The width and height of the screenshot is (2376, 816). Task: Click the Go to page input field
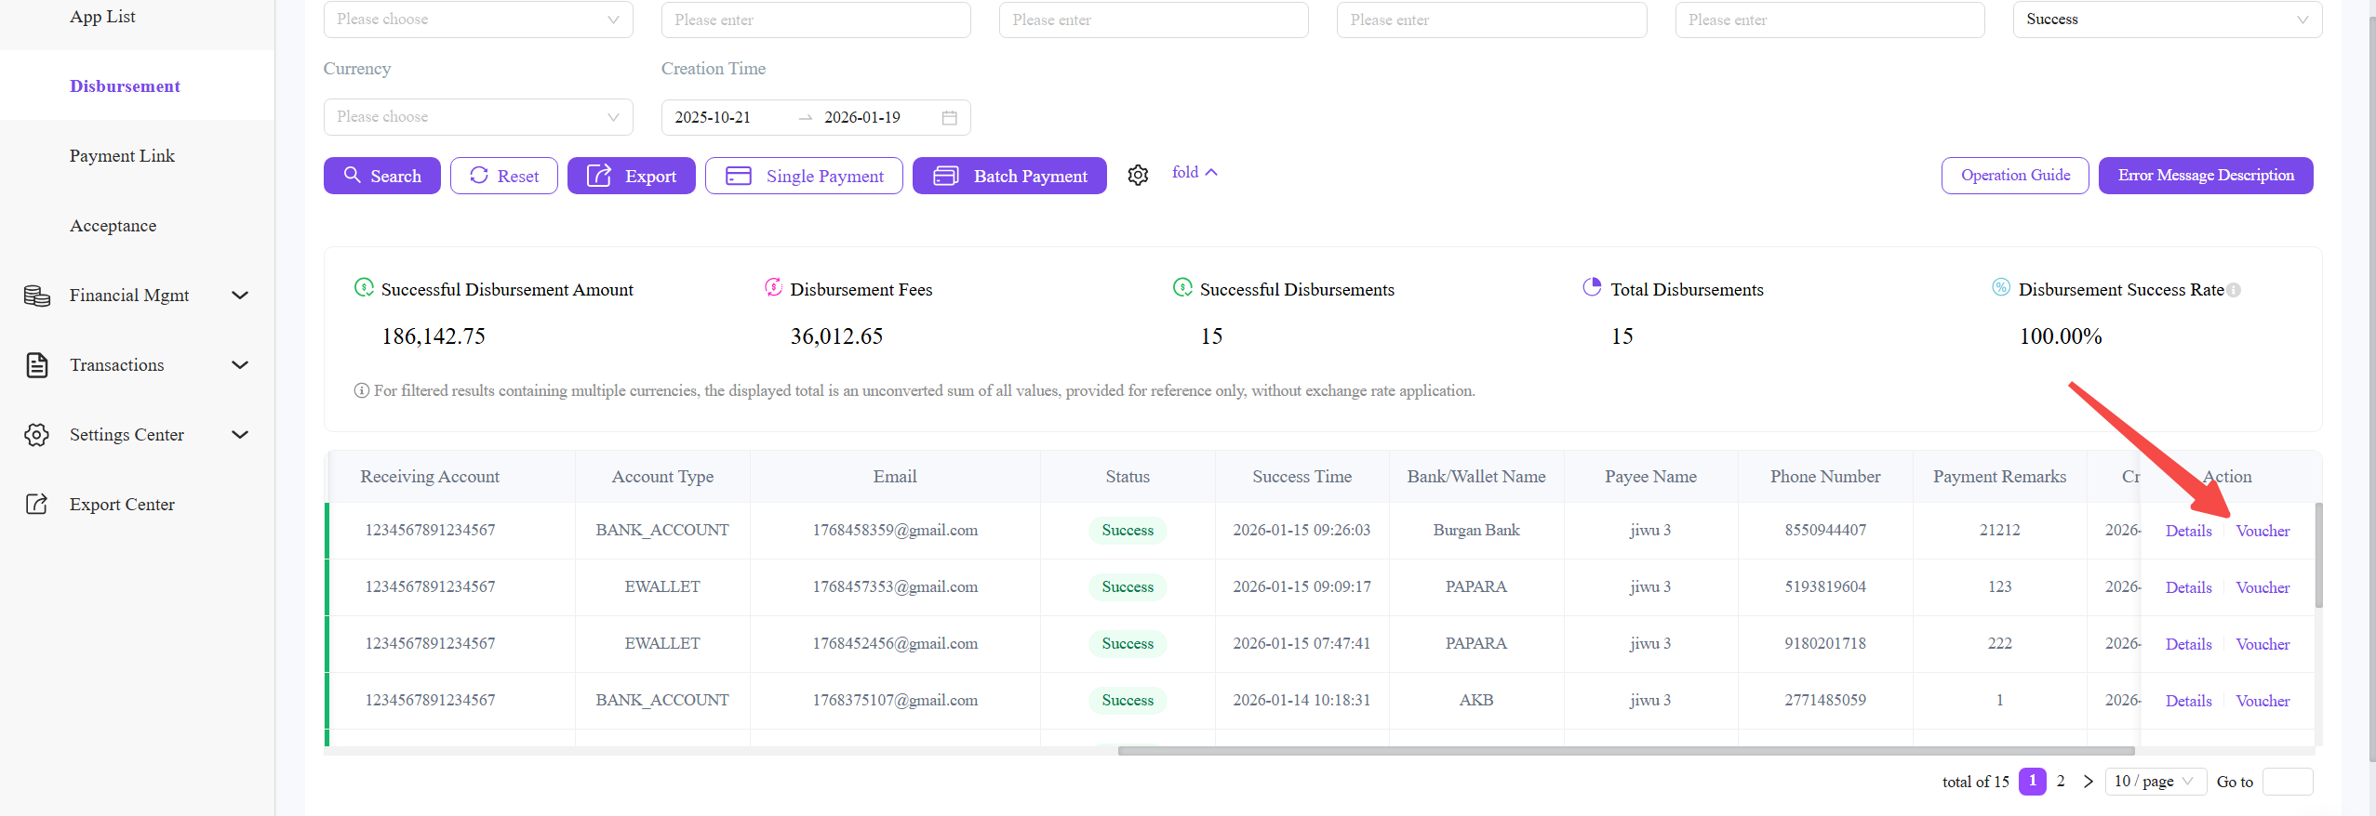tap(2287, 782)
